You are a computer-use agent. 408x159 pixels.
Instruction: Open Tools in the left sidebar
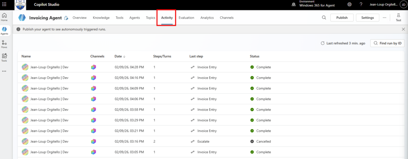(x=4, y=57)
